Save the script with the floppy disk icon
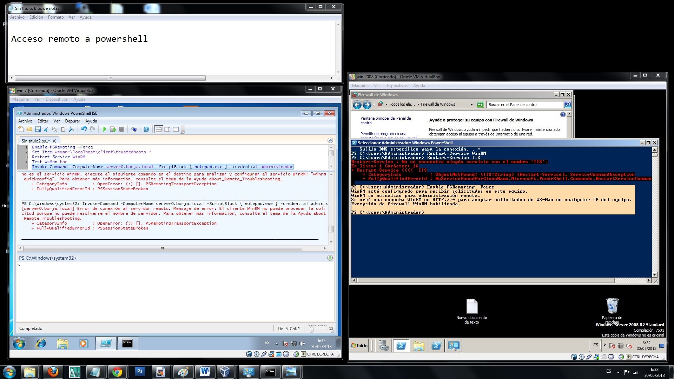 click(x=38, y=129)
